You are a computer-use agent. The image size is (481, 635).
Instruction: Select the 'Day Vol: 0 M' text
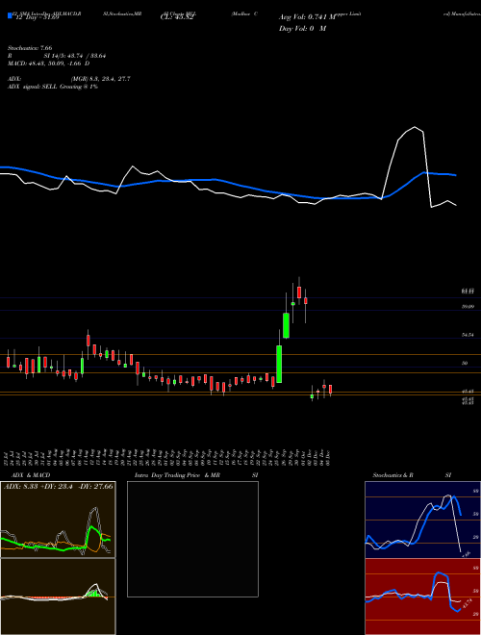pyautogui.click(x=302, y=29)
